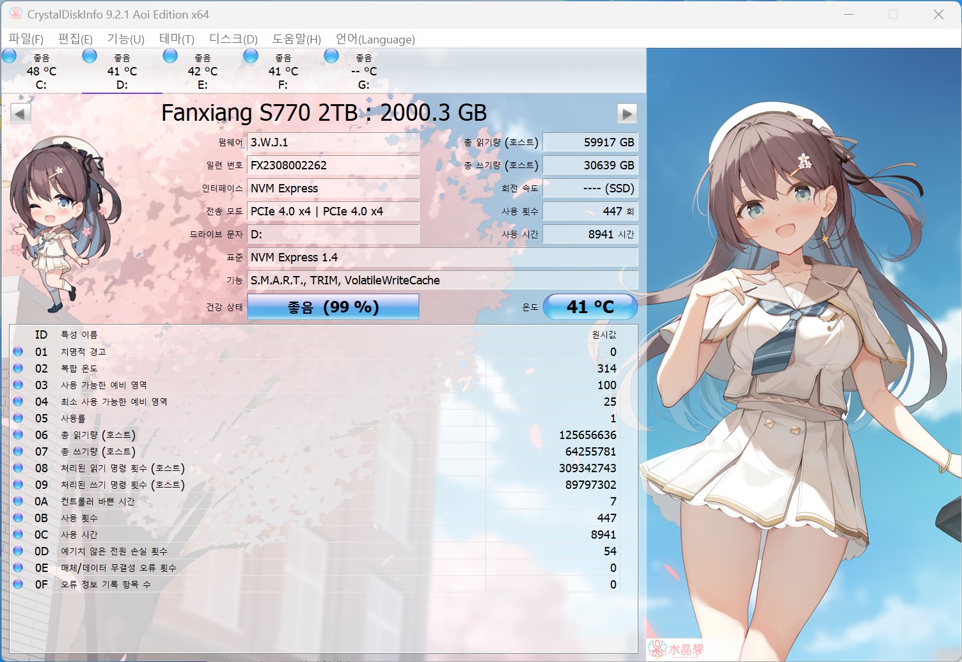The height and width of the screenshot is (662, 962).
Task: Go to previous disk with left arrow
Action: point(20,114)
